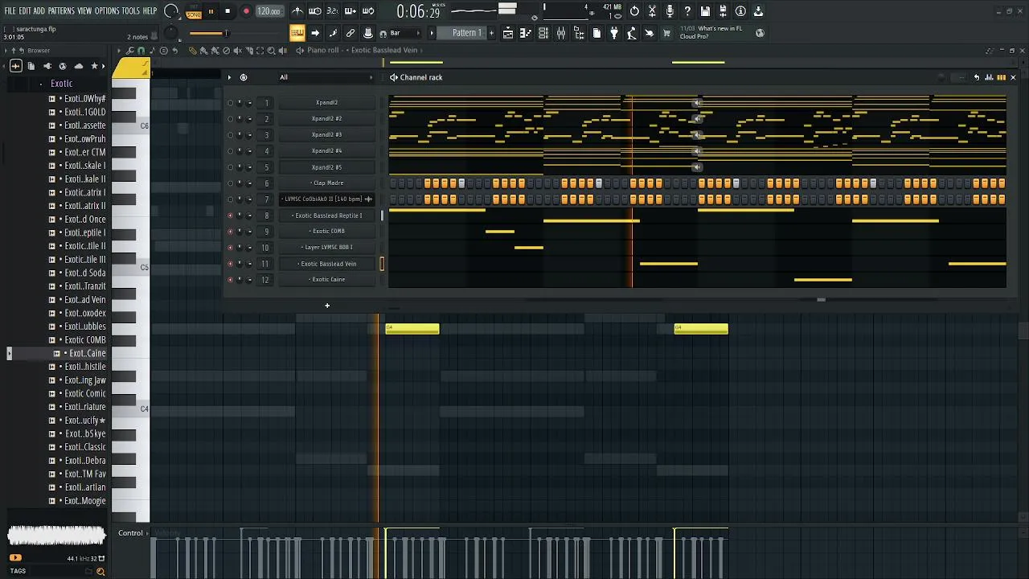This screenshot has height=579, width=1029.
Task: Select the Xpand!2 #3 channel button
Action: pos(326,134)
